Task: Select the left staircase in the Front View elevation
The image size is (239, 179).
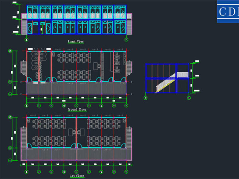Action: tap(24, 26)
